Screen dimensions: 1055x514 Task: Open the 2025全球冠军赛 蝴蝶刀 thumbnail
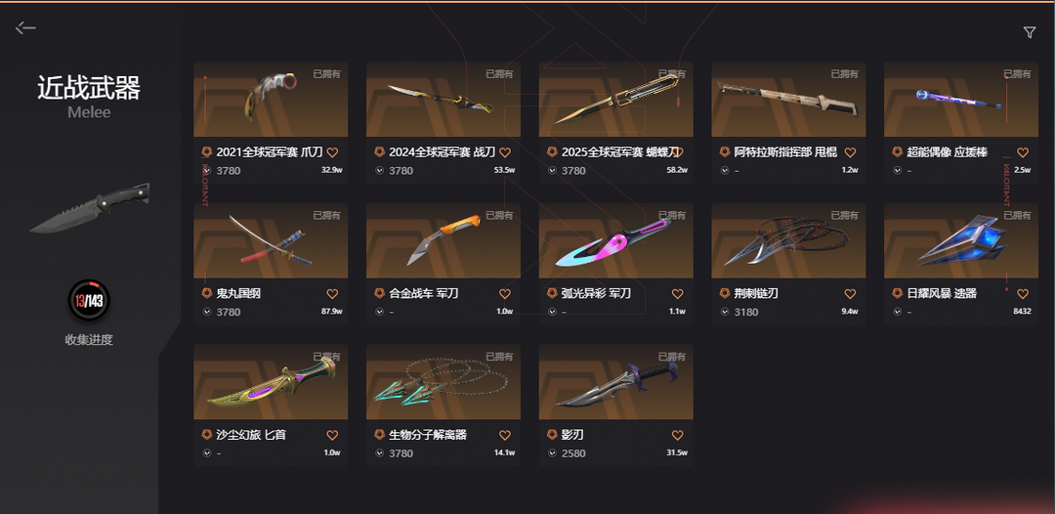click(615, 99)
